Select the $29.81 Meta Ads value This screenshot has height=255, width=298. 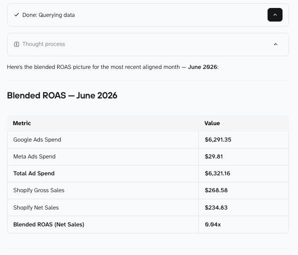[x=214, y=157]
